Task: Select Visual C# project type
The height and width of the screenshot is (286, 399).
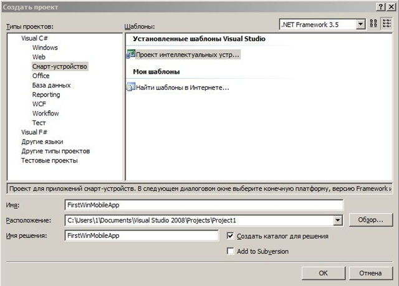Action: 34,38
